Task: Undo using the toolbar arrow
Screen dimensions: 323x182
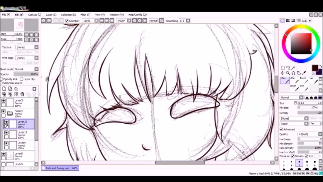Action: coord(43,21)
